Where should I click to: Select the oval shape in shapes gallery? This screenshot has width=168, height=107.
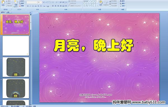95,1
